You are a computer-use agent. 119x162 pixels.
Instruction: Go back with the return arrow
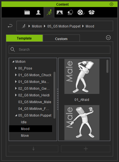[10, 26]
